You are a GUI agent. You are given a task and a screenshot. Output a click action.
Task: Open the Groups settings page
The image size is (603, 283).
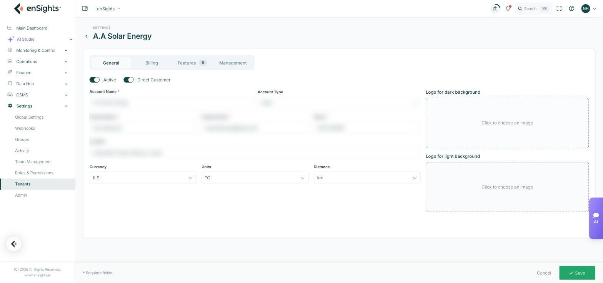(22, 139)
